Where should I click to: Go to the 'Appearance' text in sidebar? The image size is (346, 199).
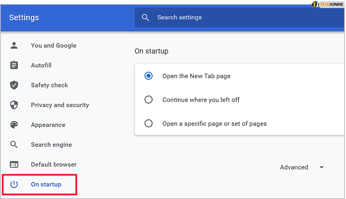(x=48, y=125)
